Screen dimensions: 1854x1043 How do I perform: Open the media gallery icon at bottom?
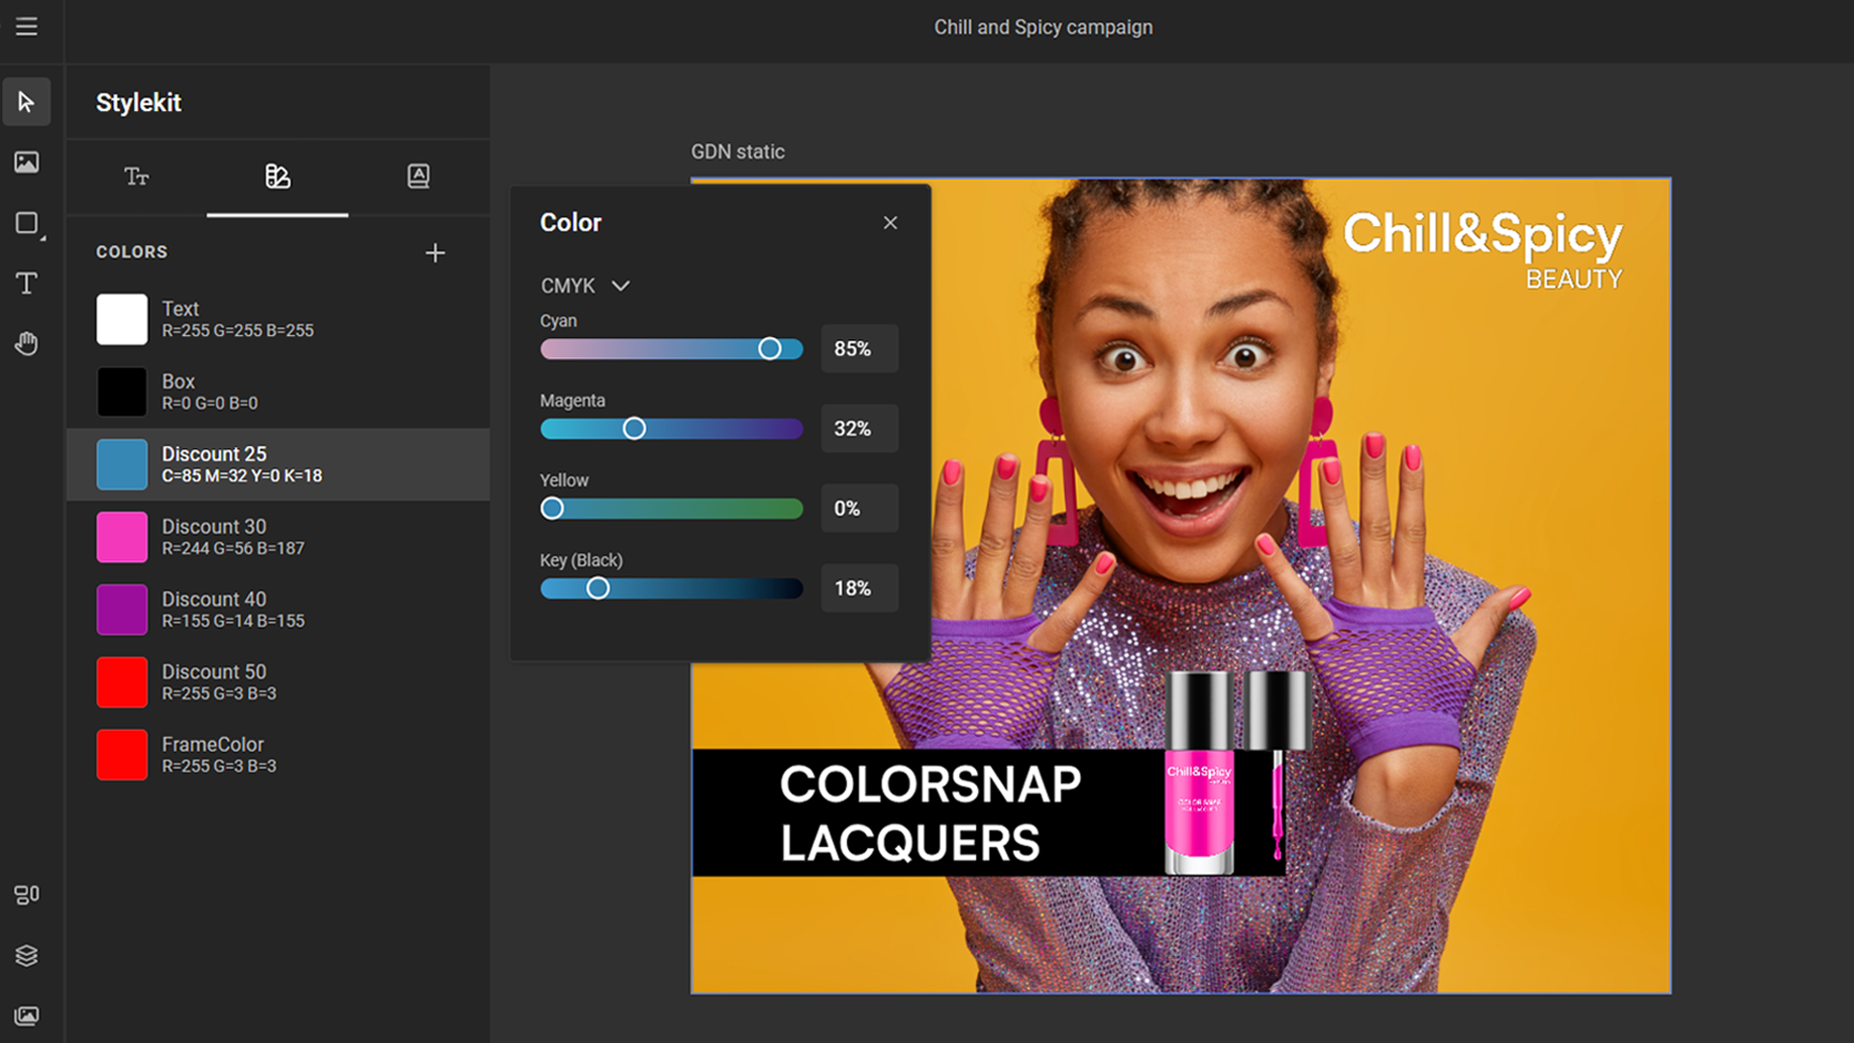click(x=26, y=1016)
